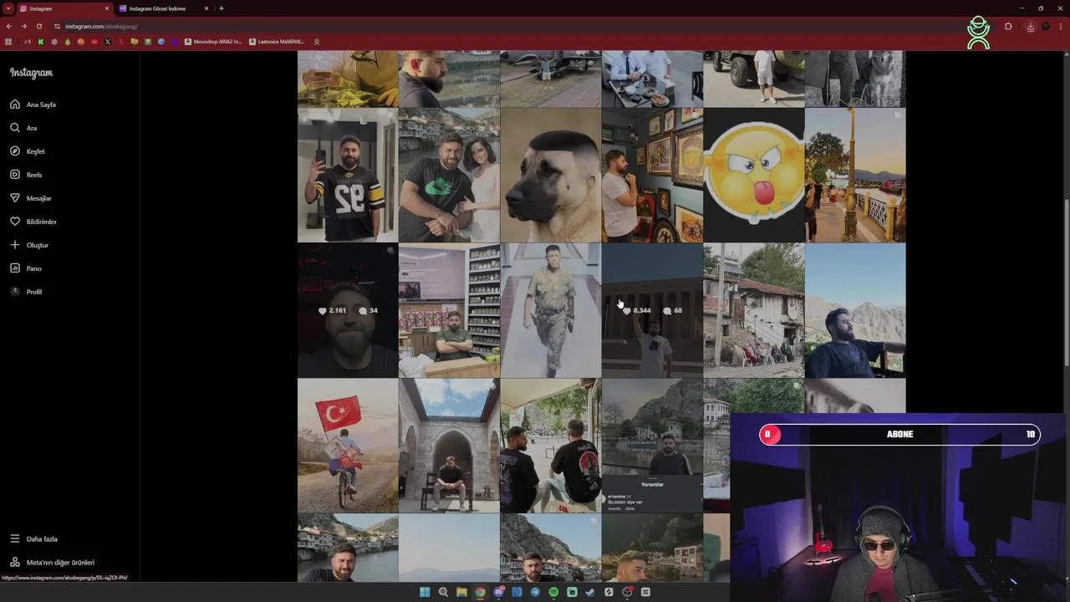Open a new browser tab
Screen dimensions: 1070x602
(x=222, y=8)
